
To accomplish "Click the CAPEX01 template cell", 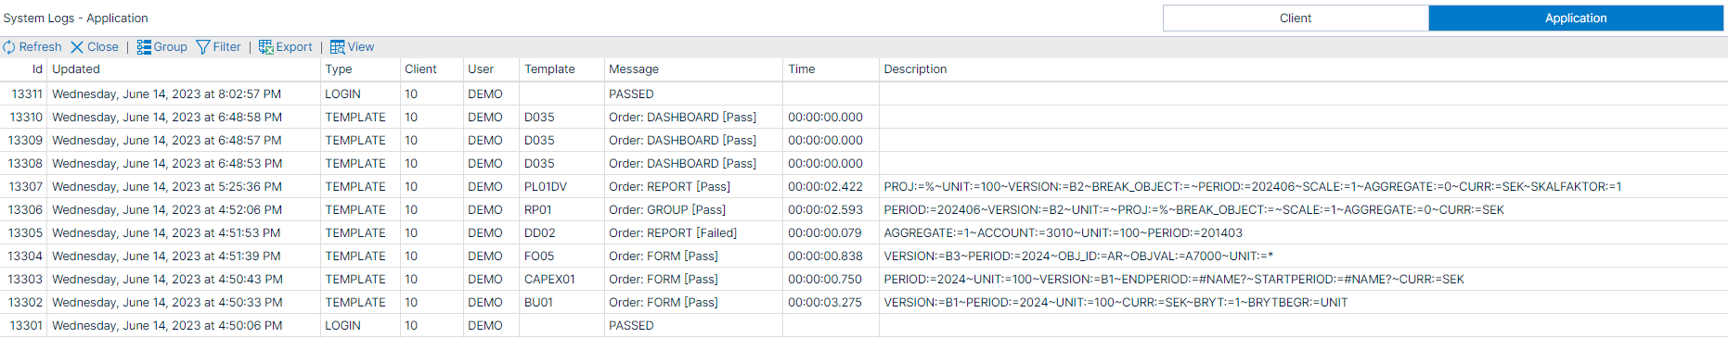I will pyautogui.click(x=549, y=280).
